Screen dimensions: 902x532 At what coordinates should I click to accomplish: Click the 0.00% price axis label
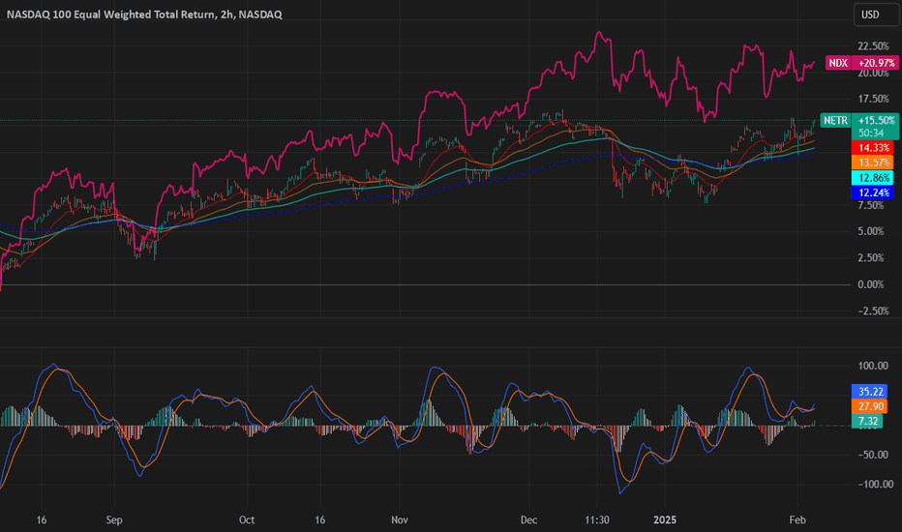click(x=871, y=284)
